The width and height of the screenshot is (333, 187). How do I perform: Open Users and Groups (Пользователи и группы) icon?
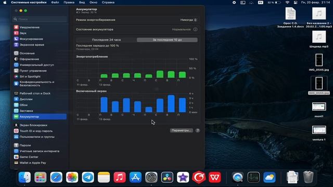tap(16, 137)
